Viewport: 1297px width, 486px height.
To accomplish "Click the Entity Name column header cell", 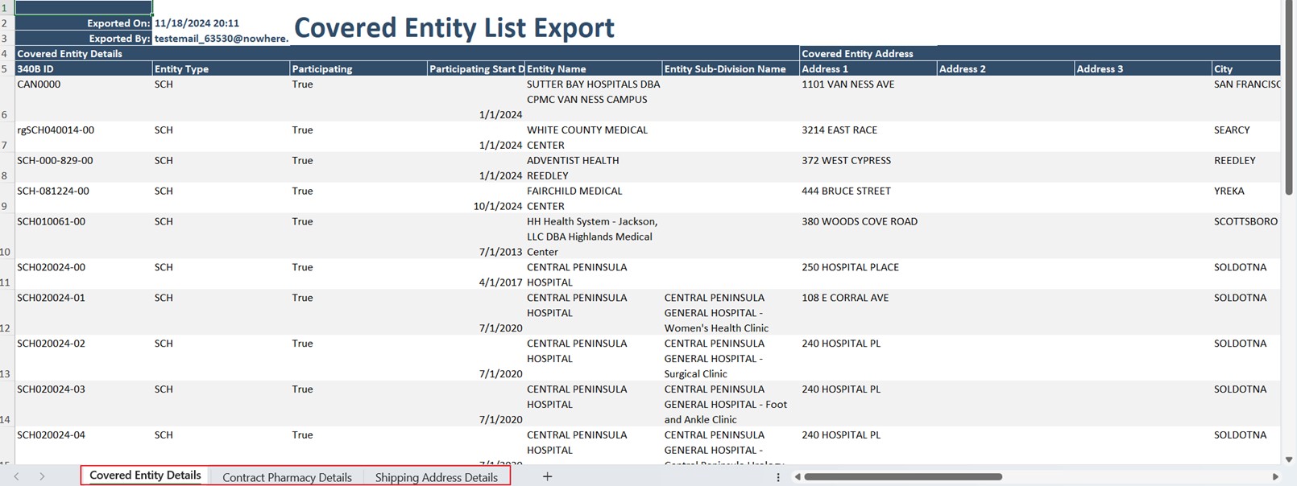I will click(592, 69).
